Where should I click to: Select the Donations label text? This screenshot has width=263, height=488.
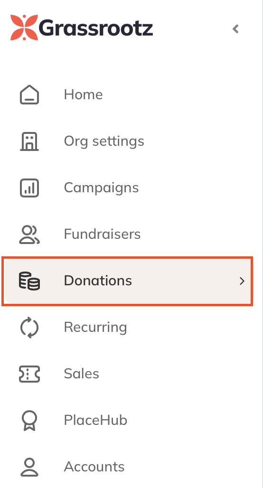point(98,281)
